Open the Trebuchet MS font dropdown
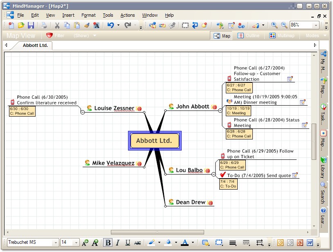This screenshot has height=252, width=333. tap(56, 243)
